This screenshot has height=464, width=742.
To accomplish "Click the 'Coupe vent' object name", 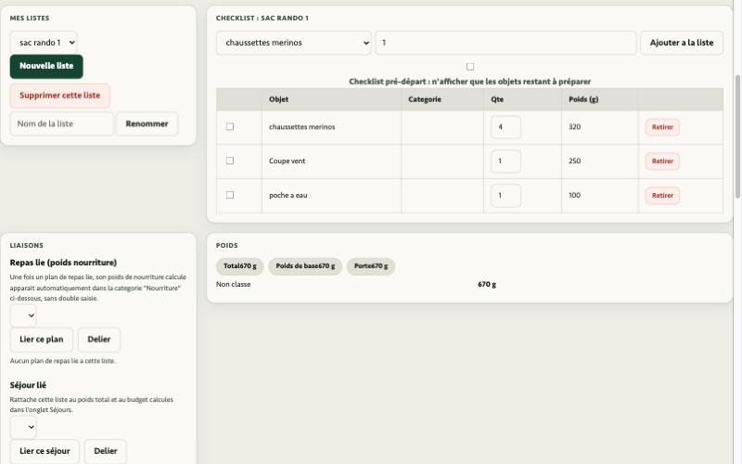I will coord(287,161).
